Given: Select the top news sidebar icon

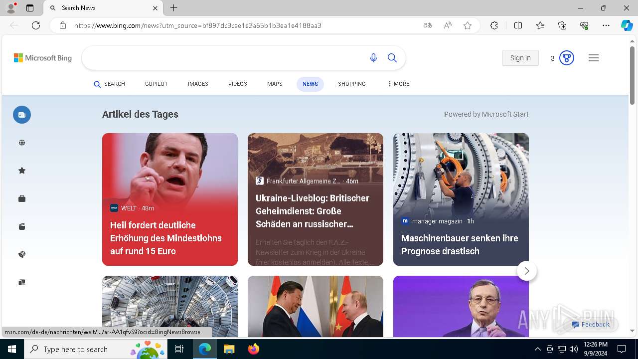Looking at the screenshot, I should point(22,115).
